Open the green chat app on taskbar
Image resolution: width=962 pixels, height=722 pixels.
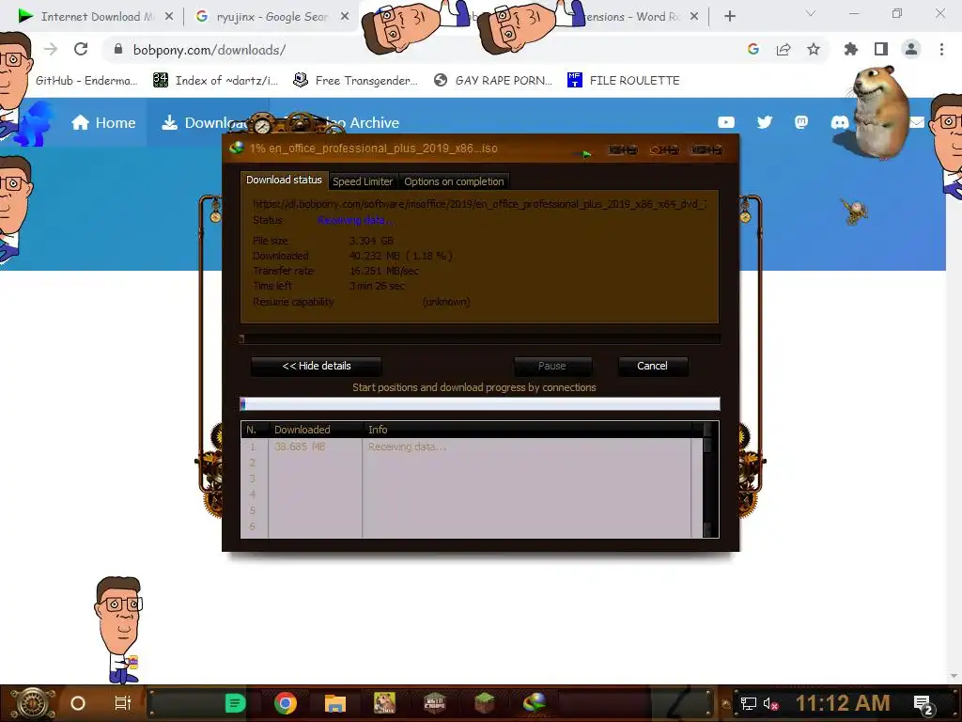[x=235, y=703]
